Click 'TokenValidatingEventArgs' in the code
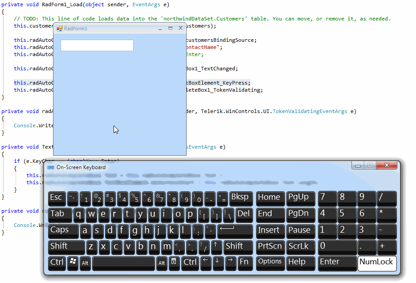 310,111
